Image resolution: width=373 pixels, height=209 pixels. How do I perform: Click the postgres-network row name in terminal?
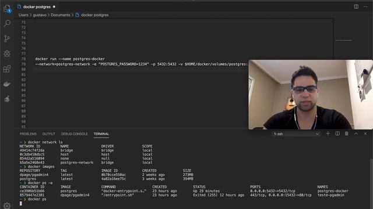coord(77,163)
